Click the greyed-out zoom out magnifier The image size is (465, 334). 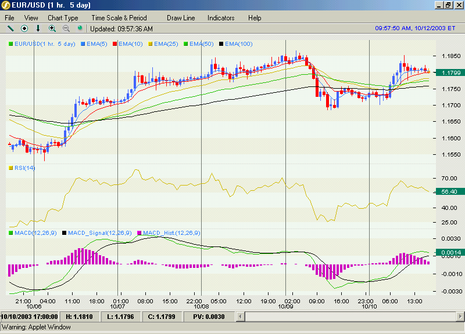coord(66,28)
